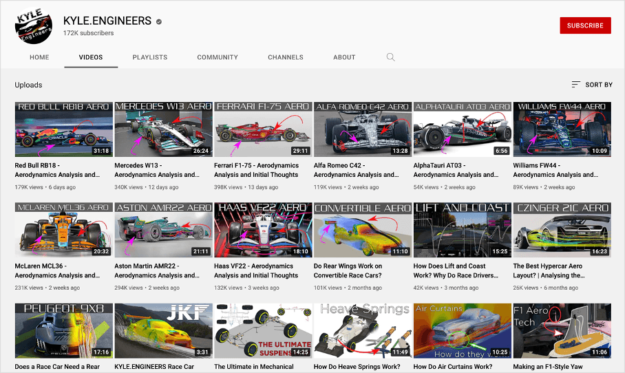The height and width of the screenshot is (373, 625).
Task: Switch to the ABOUT tab
Action: [344, 57]
